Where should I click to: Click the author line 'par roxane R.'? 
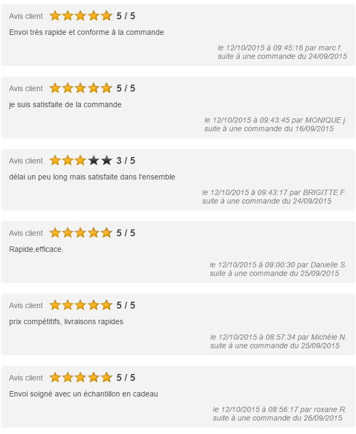point(323,409)
